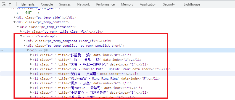Collapse the selected ul node
Image resolution: width=235 pixels, height=100 pixels.
coord(28,50)
